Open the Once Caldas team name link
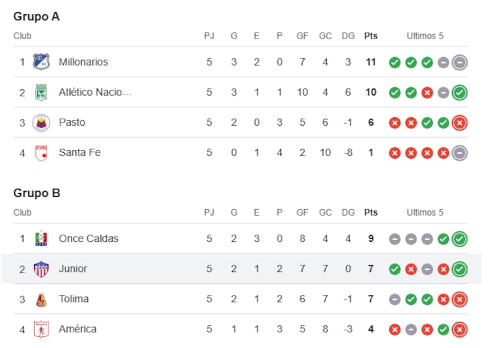498x348 pixels. coord(88,239)
